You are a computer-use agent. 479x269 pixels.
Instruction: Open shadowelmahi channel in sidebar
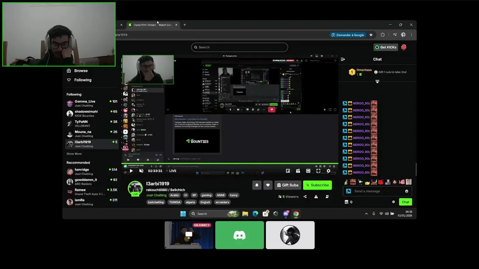pos(92,113)
